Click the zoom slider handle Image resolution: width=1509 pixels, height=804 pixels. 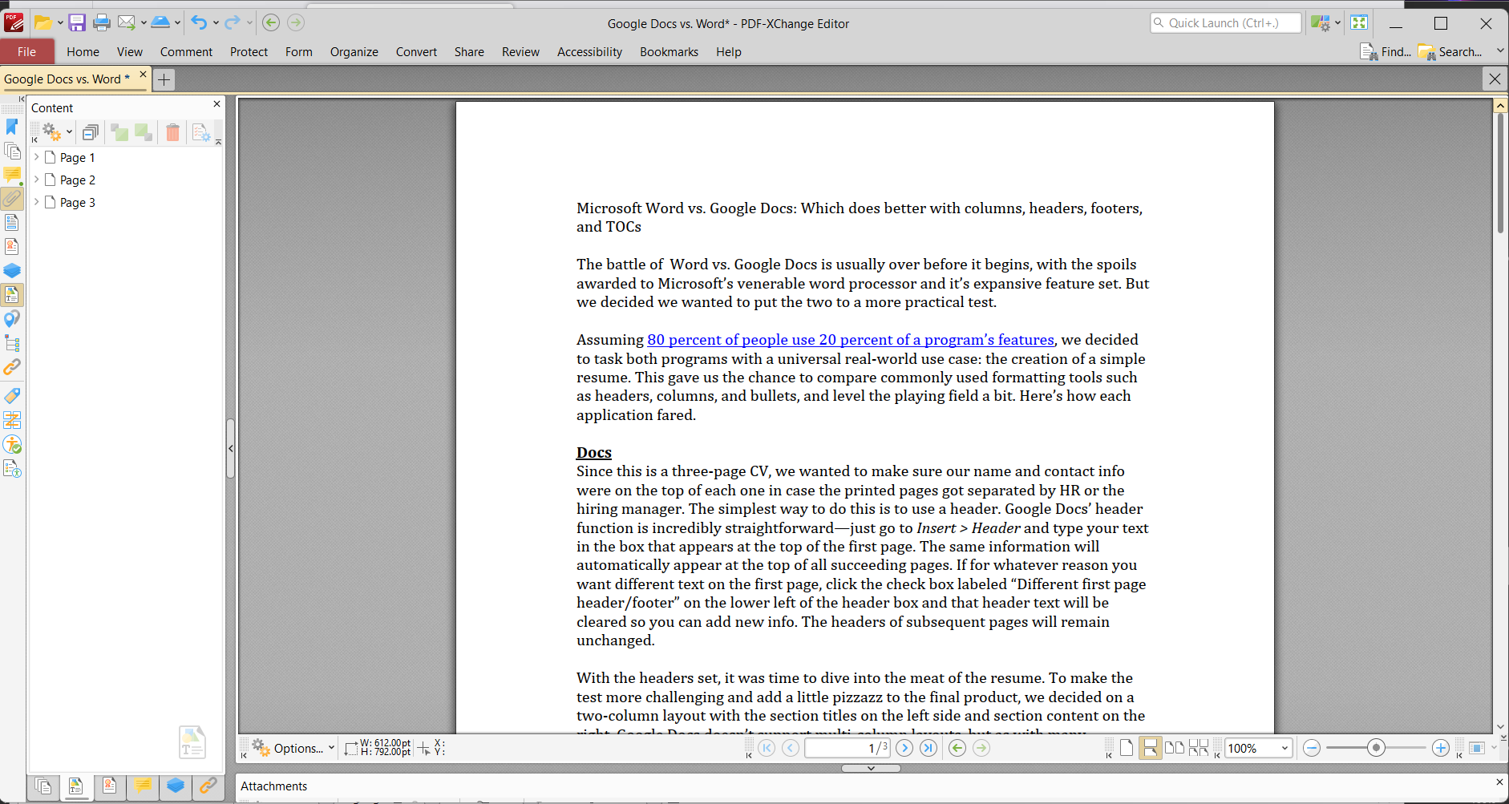(x=1377, y=748)
